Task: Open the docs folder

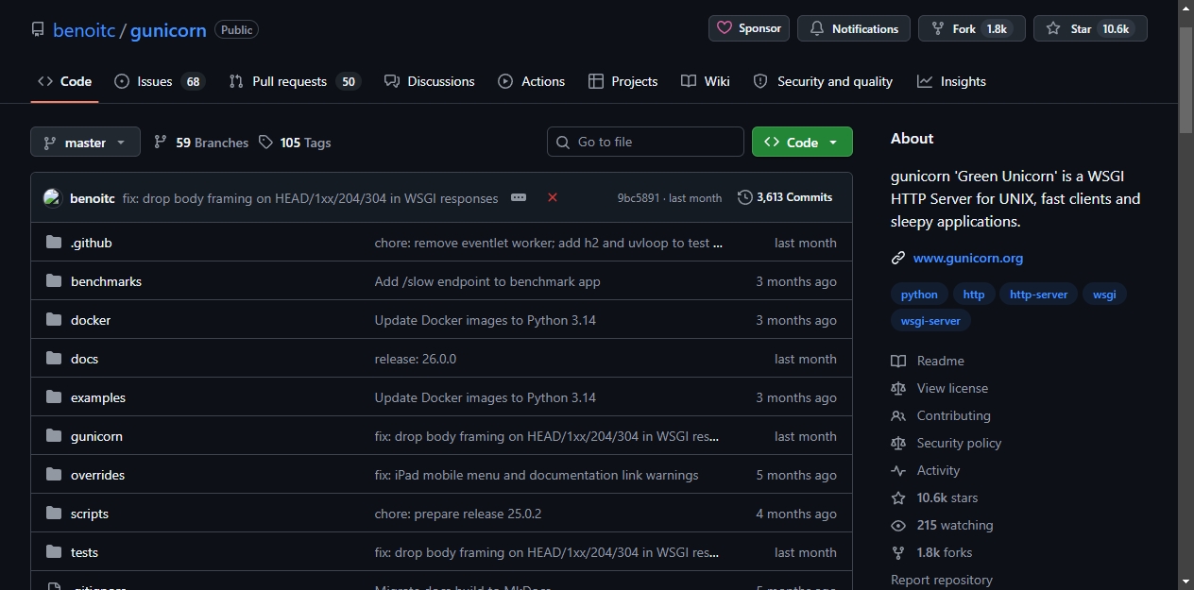Action: 84,359
